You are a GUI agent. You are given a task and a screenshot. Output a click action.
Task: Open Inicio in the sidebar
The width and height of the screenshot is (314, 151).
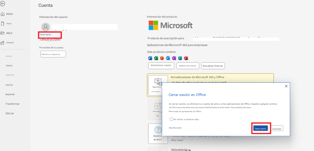(9, 14)
